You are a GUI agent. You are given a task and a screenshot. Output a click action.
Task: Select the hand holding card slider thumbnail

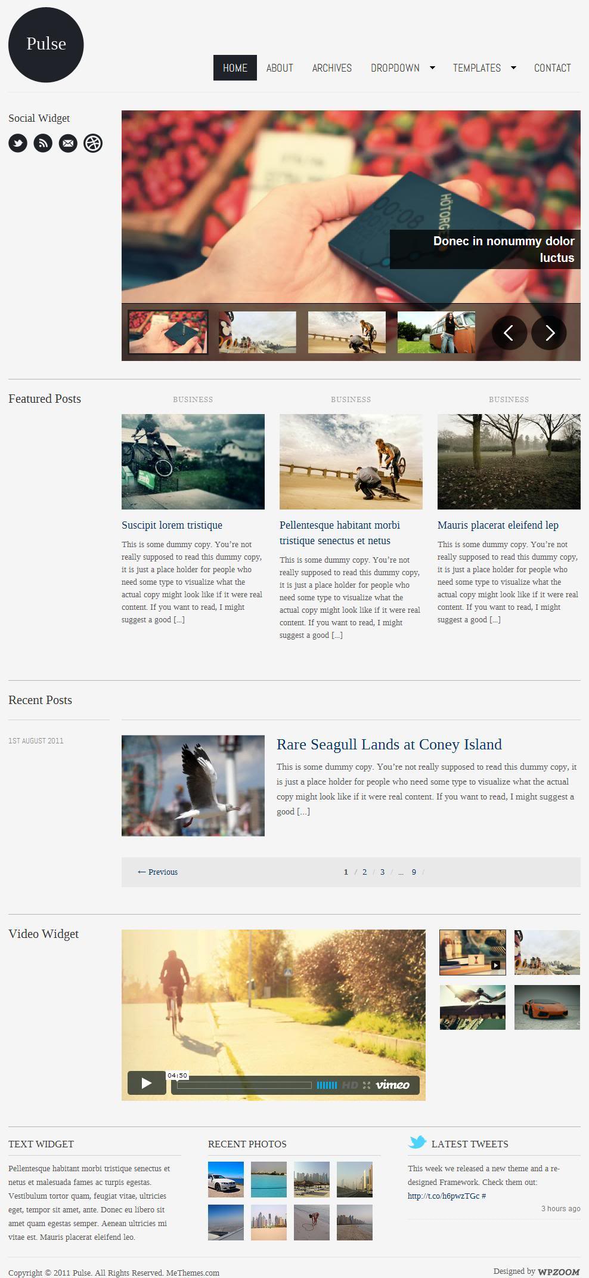point(168,332)
